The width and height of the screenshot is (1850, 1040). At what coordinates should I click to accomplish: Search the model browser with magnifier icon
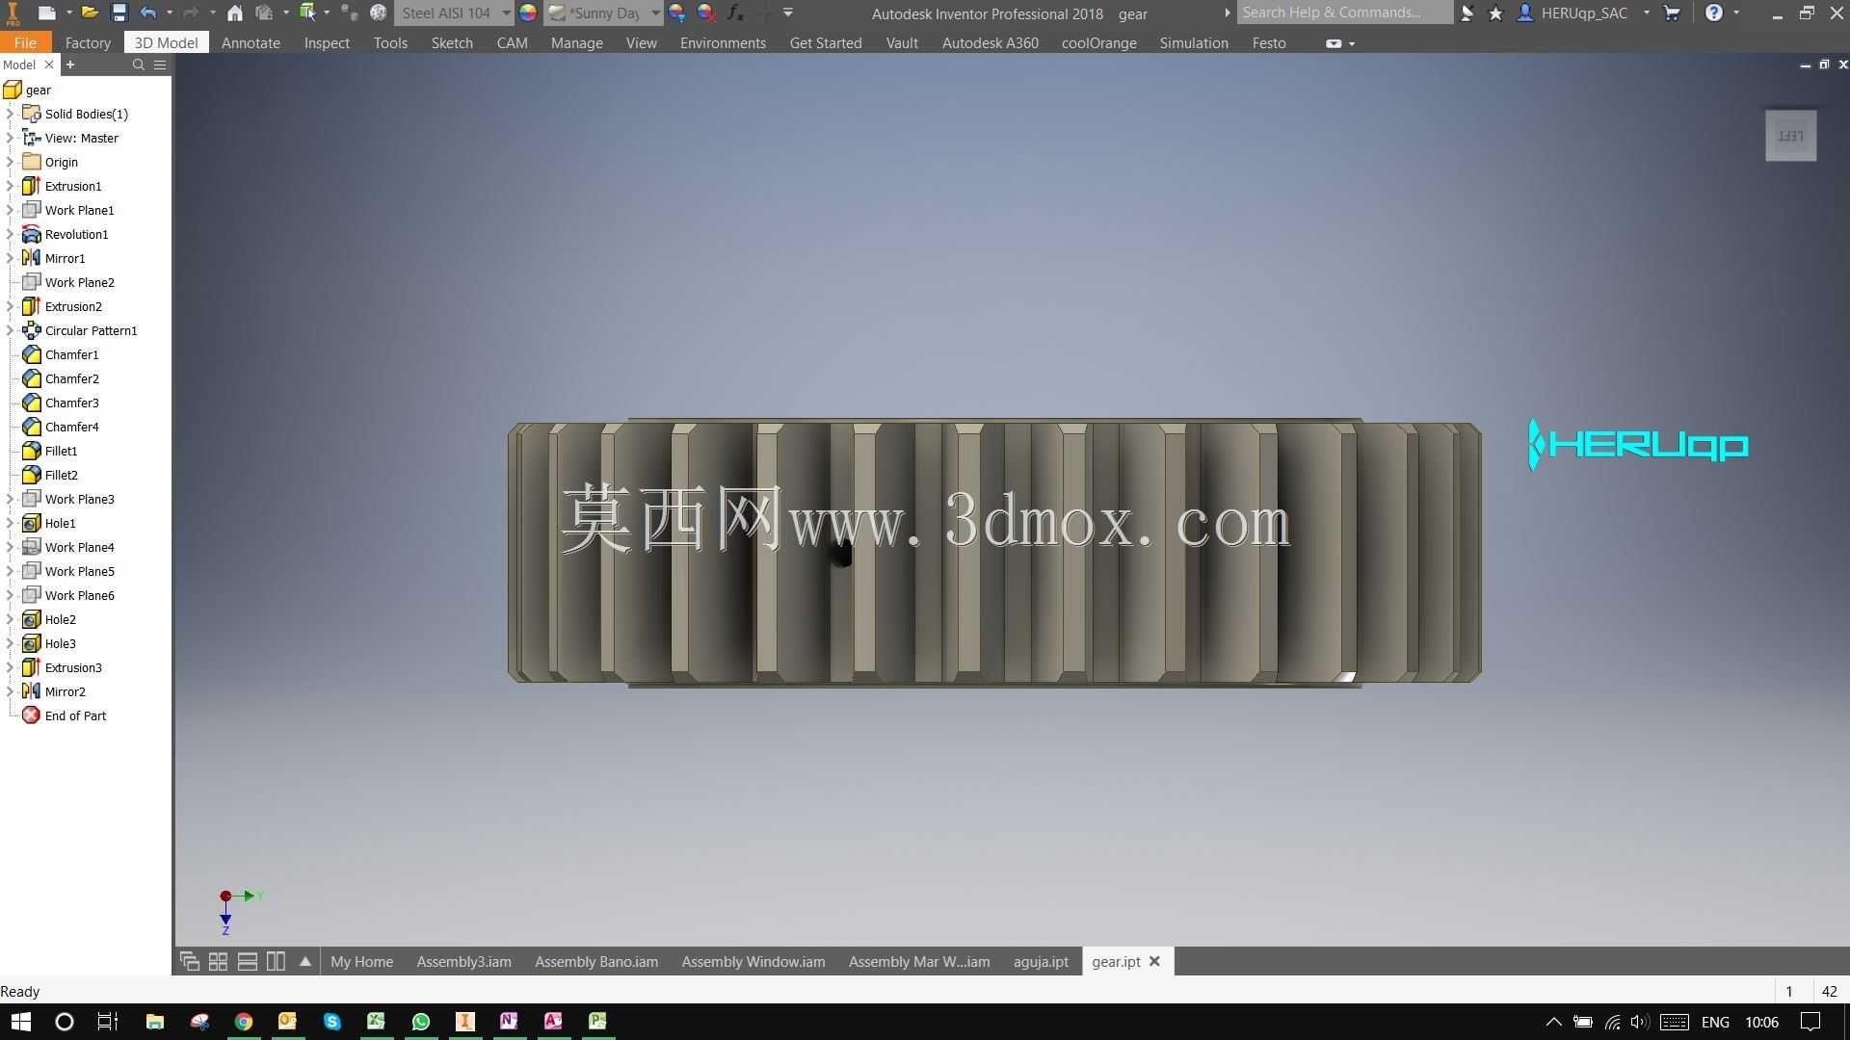[138, 65]
